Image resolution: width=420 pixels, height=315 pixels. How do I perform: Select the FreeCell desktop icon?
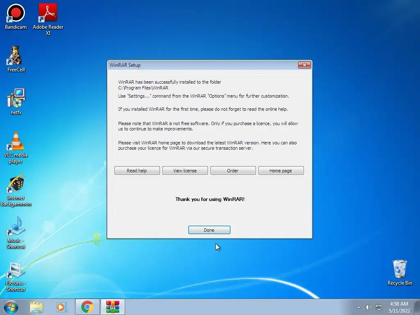pyautogui.click(x=16, y=59)
